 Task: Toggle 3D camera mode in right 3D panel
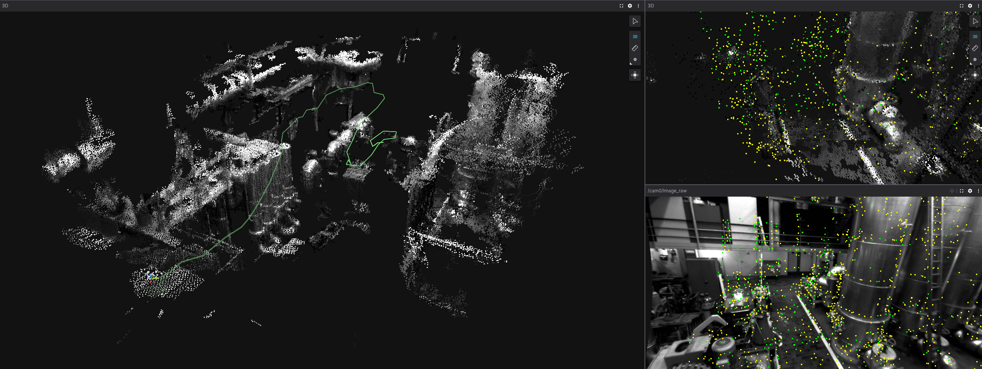point(975,37)
